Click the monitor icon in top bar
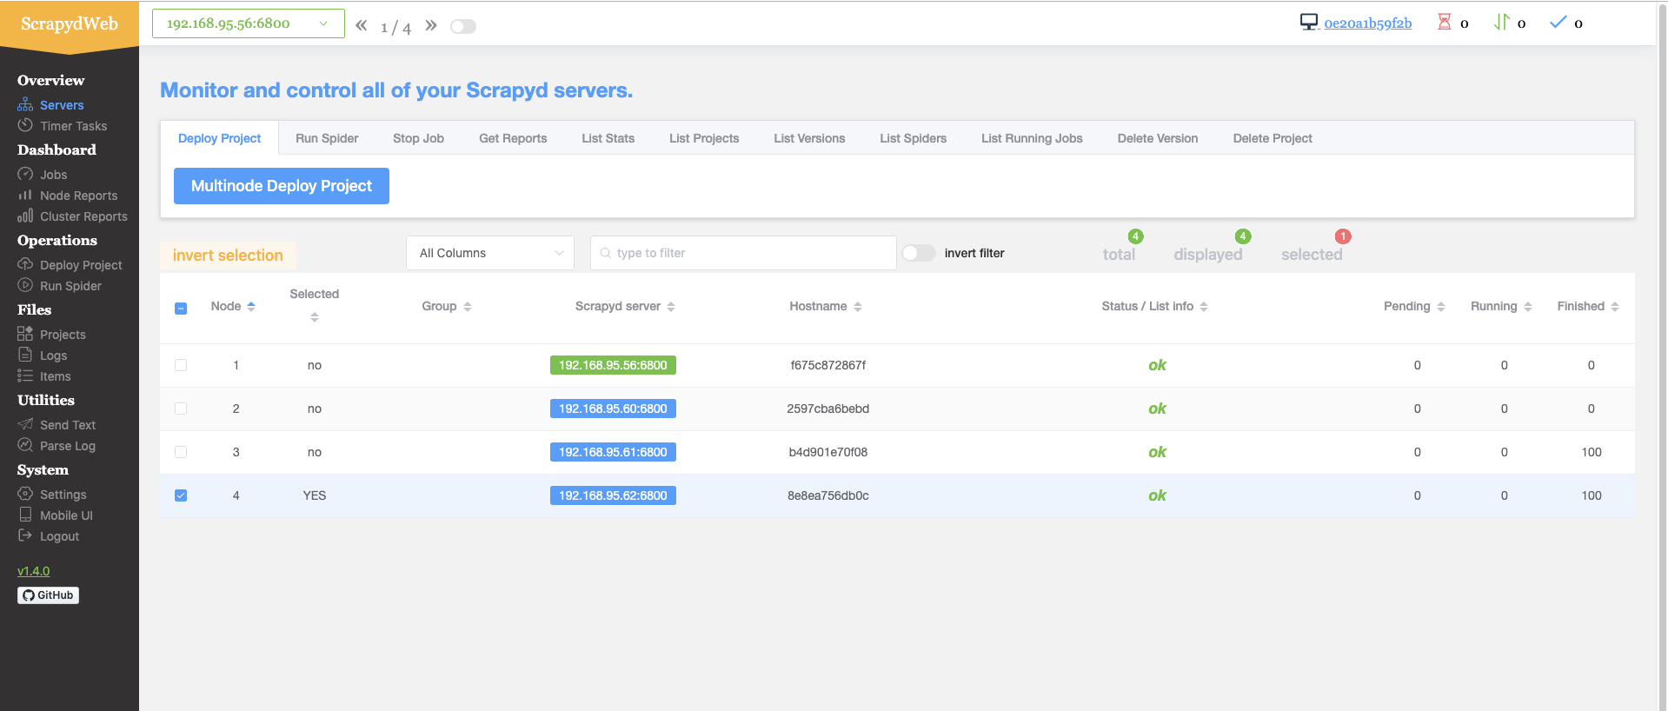 click(x=1309, y=22)
